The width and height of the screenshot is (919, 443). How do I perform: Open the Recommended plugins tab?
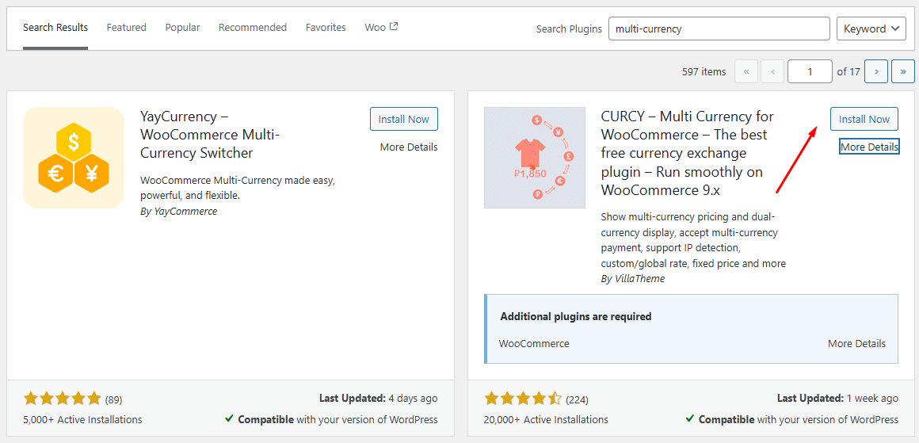(253, 28)
